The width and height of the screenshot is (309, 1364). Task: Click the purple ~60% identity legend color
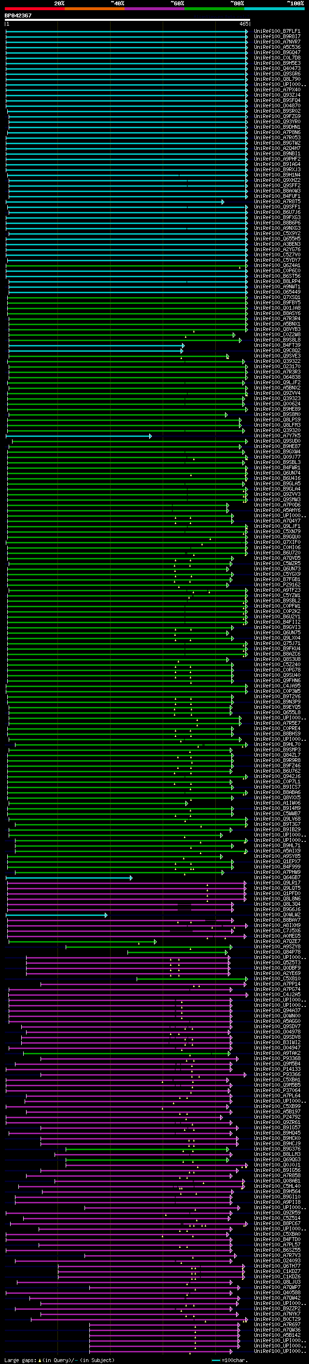tap(155, 9)
